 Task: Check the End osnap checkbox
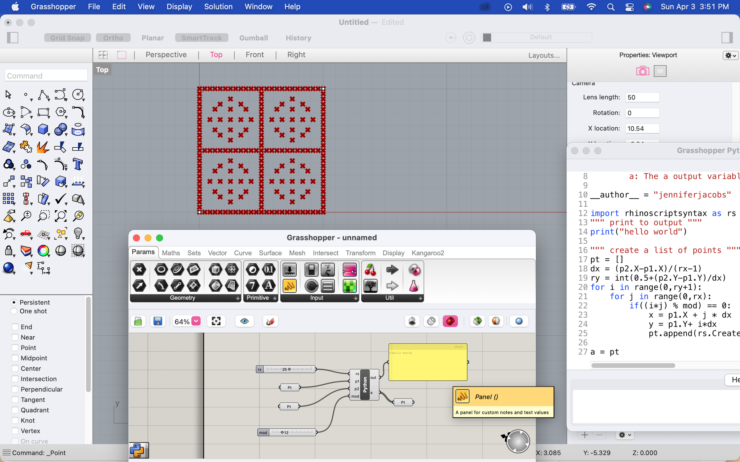[15, 327]
